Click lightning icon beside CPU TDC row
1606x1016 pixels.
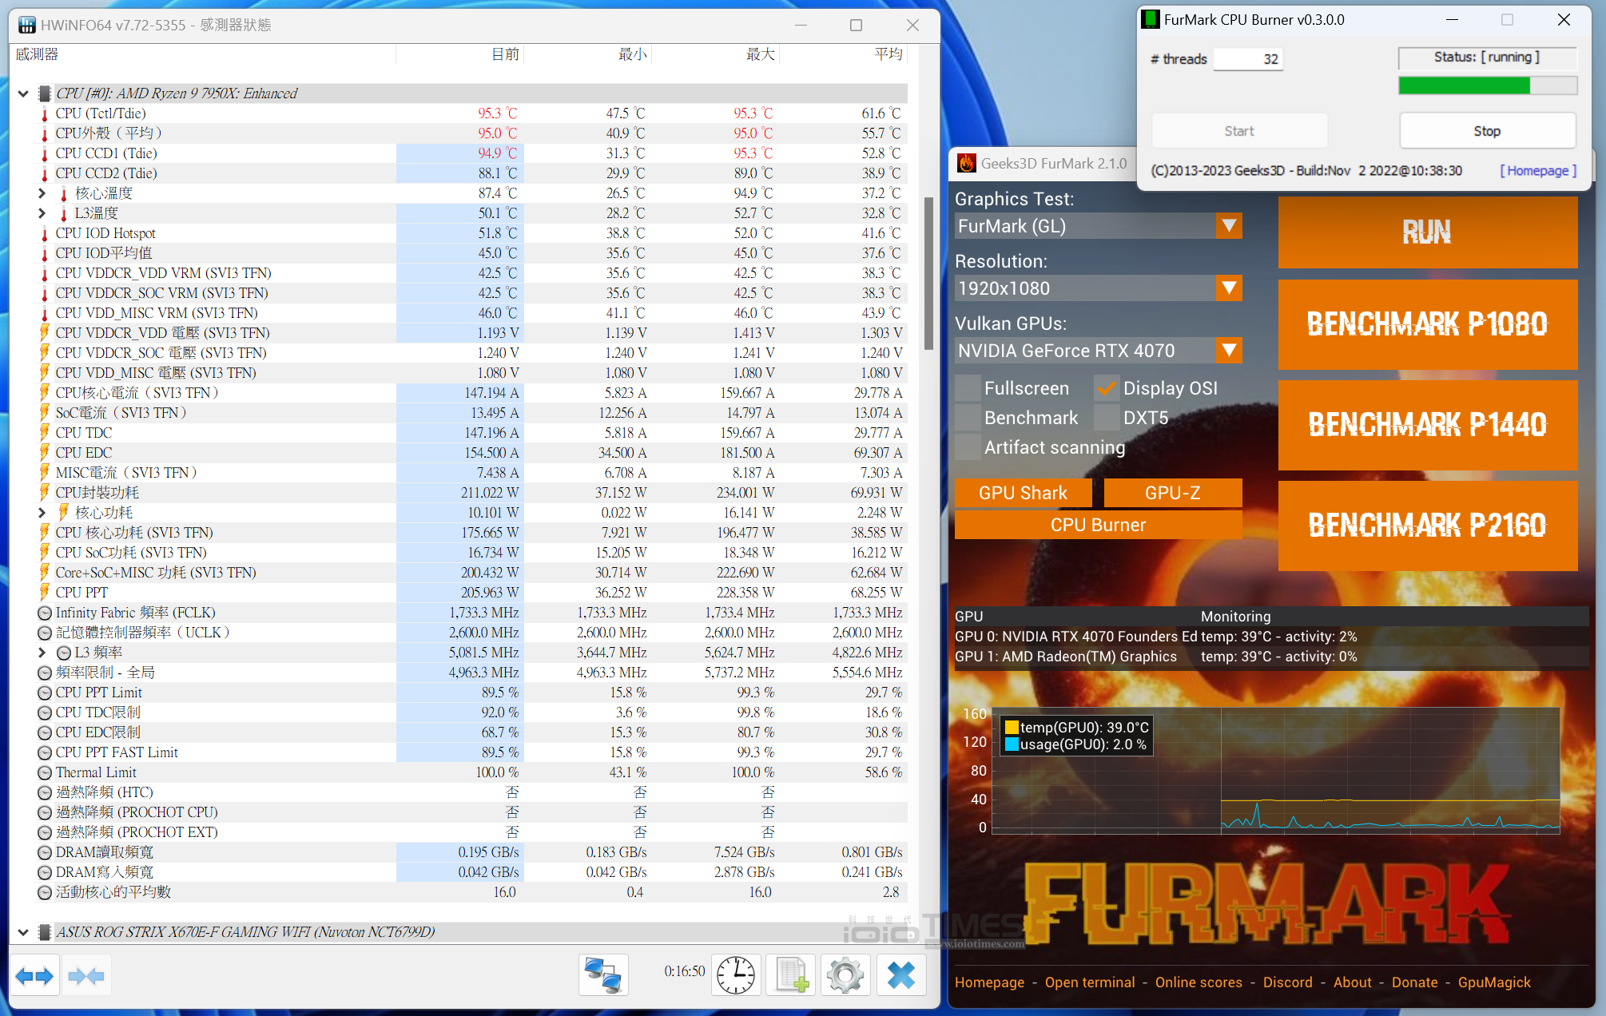[45, 433]
